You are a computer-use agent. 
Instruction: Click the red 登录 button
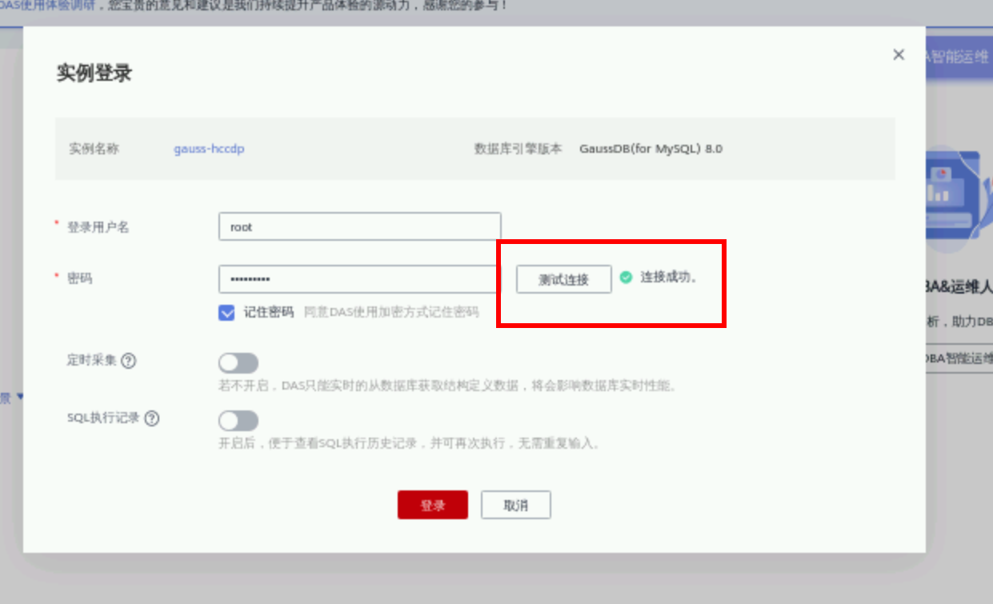click(x=433, y=506)
